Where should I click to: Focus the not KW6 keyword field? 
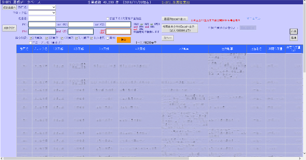[x=118, y=31]
